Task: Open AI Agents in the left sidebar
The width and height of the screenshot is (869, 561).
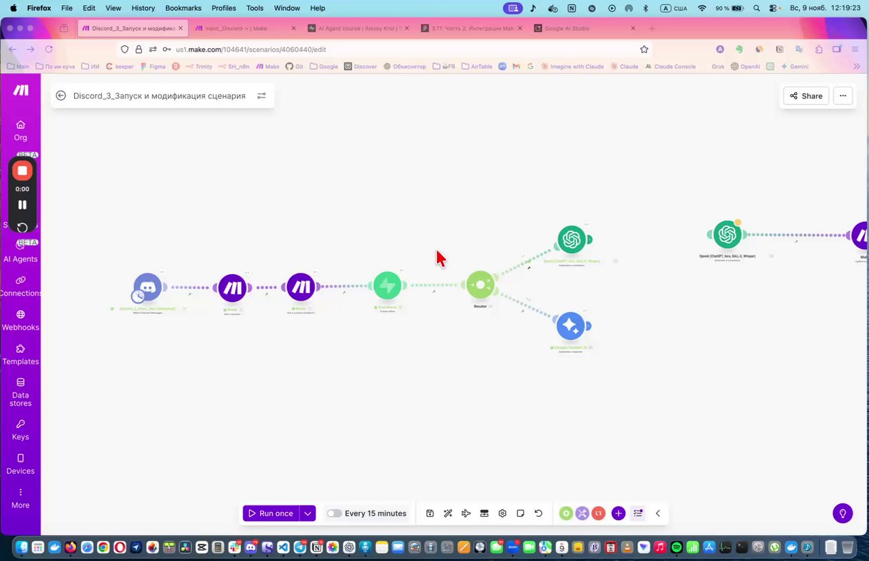Action: click(x=20, y=252)
